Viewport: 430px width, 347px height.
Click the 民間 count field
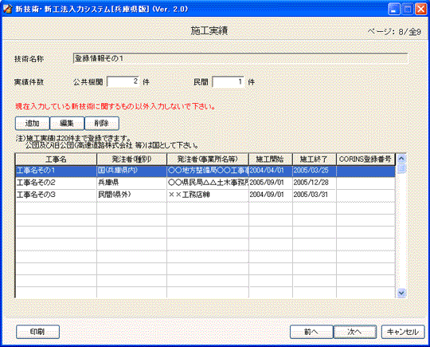point(229,81)
